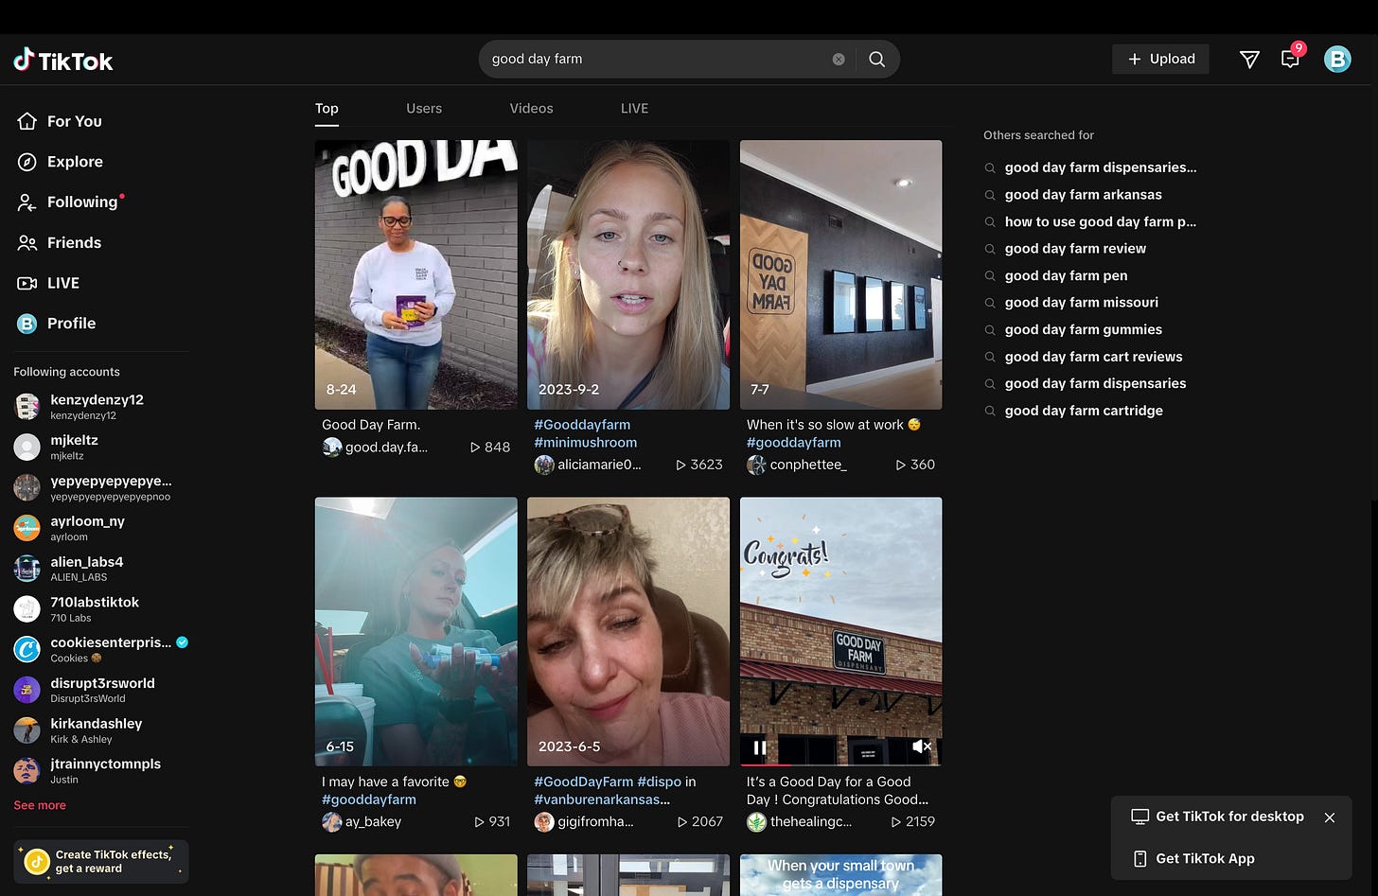Open LIVE in the sidebar
The height and width of the screenshot is (896, 1378).
point(48,283)
